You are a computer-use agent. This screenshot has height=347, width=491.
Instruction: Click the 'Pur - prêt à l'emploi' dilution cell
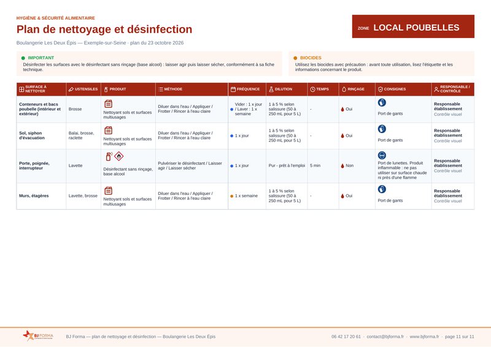tap(287, 166)
